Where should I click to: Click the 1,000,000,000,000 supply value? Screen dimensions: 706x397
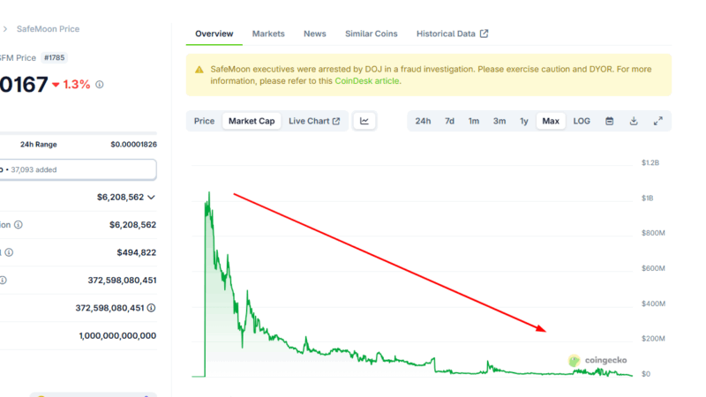pos(117,336)
